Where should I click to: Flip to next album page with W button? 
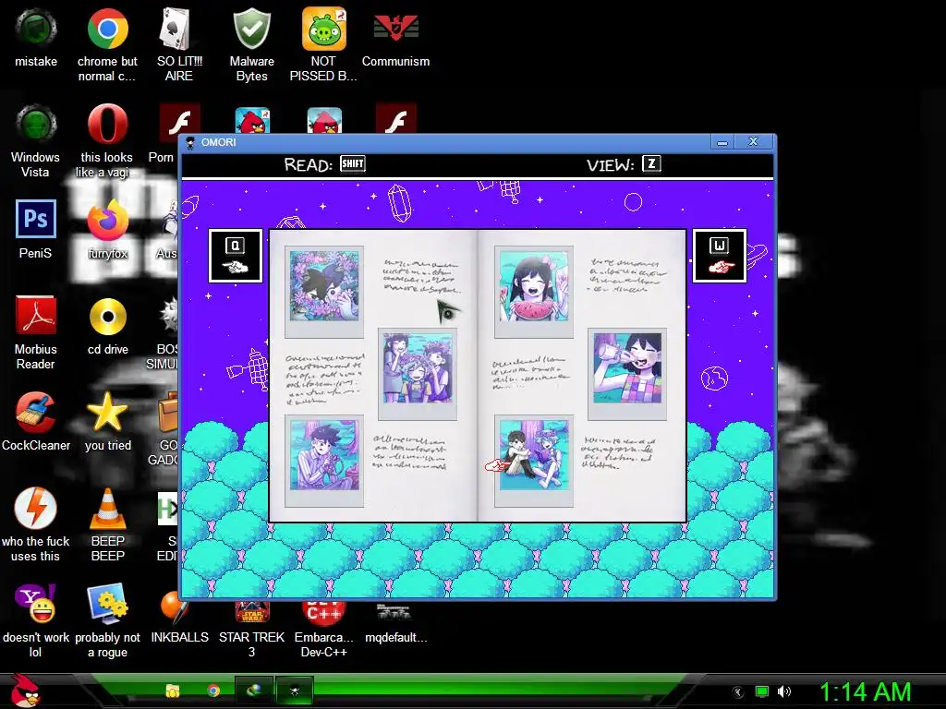tap(719, 256)
